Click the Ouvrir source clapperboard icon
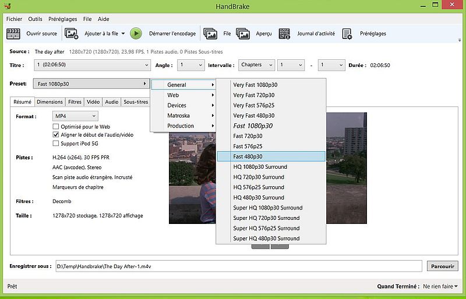The image size is (466, 299). pos(13,34)
